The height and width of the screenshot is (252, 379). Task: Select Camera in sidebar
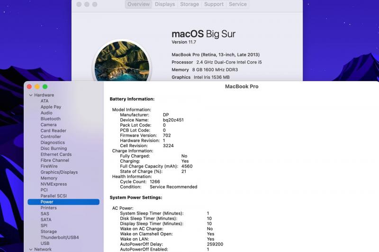(49, 125)
